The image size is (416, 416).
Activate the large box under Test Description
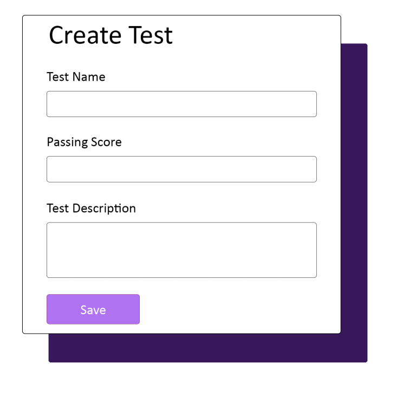[181, 250]
